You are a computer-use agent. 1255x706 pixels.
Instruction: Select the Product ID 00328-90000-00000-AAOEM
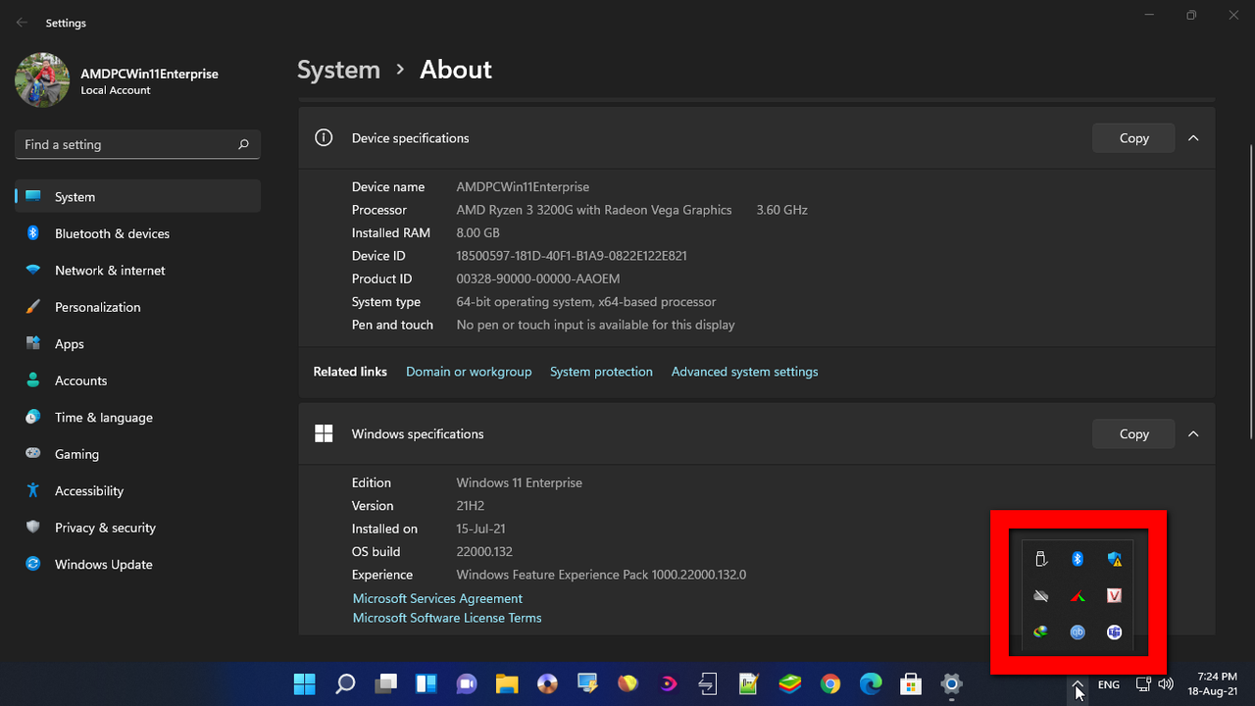tap(538, 278)
